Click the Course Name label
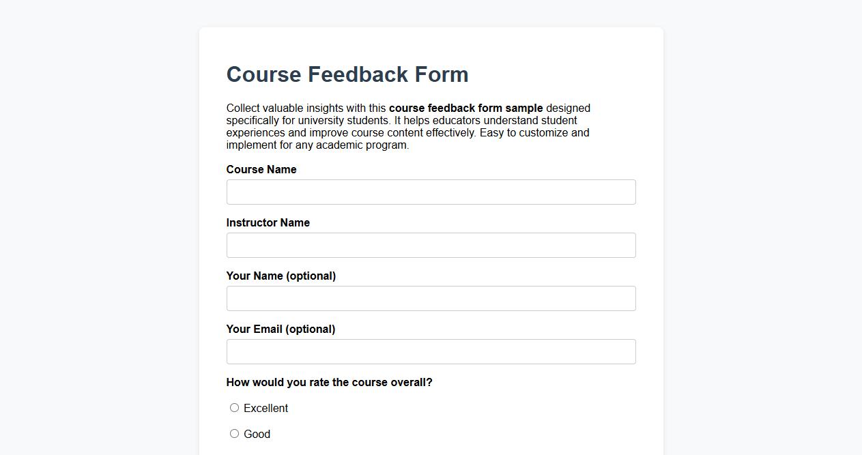This screenshot has height=455, width=862. (x=261, y=169)
